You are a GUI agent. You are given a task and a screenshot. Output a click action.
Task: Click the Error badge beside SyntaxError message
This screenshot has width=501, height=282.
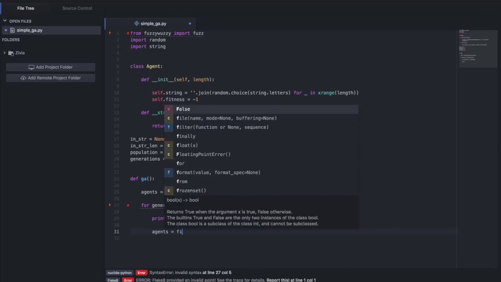click(141, 273)
